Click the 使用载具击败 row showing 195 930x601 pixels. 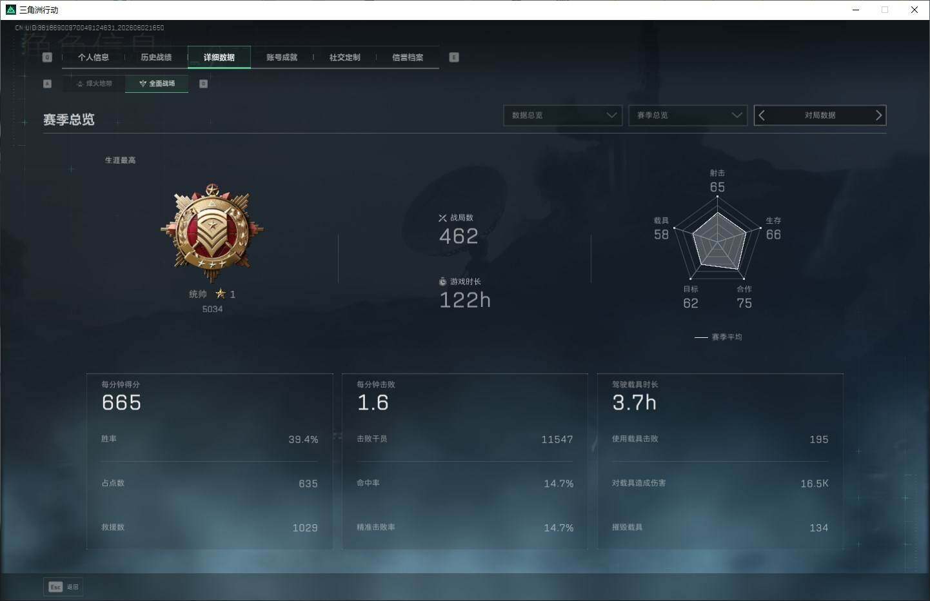[720, 439]
